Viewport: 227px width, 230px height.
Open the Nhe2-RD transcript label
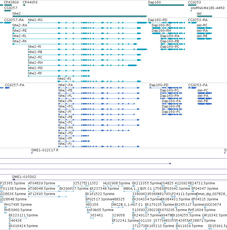[35, 68]
